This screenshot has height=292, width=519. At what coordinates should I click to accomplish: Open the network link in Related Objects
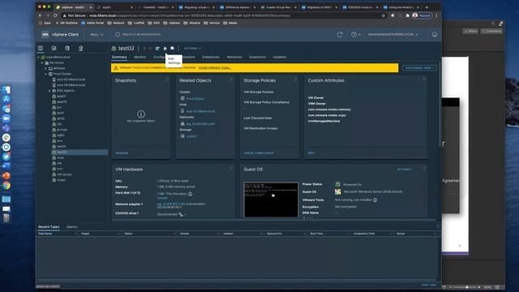click(x=200, y=124)
